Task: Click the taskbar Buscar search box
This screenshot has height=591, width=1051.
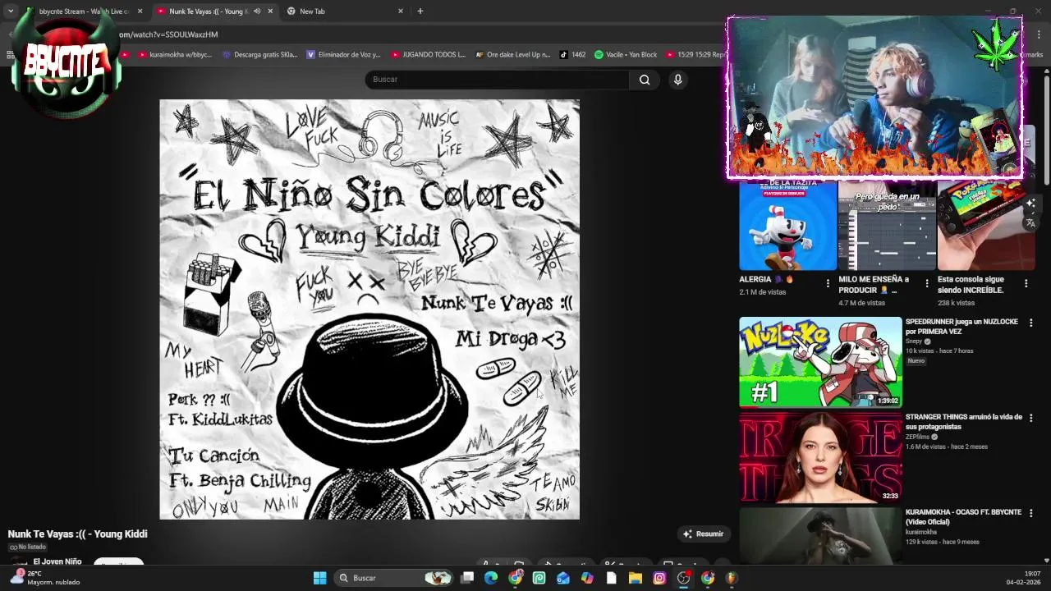Action: (x=394, y=578)
